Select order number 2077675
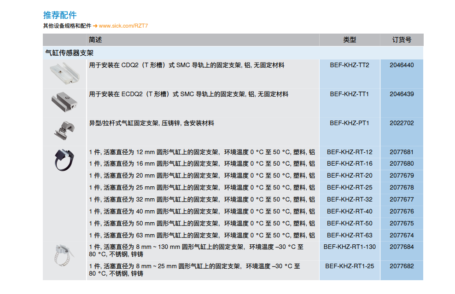 [402, 223]
